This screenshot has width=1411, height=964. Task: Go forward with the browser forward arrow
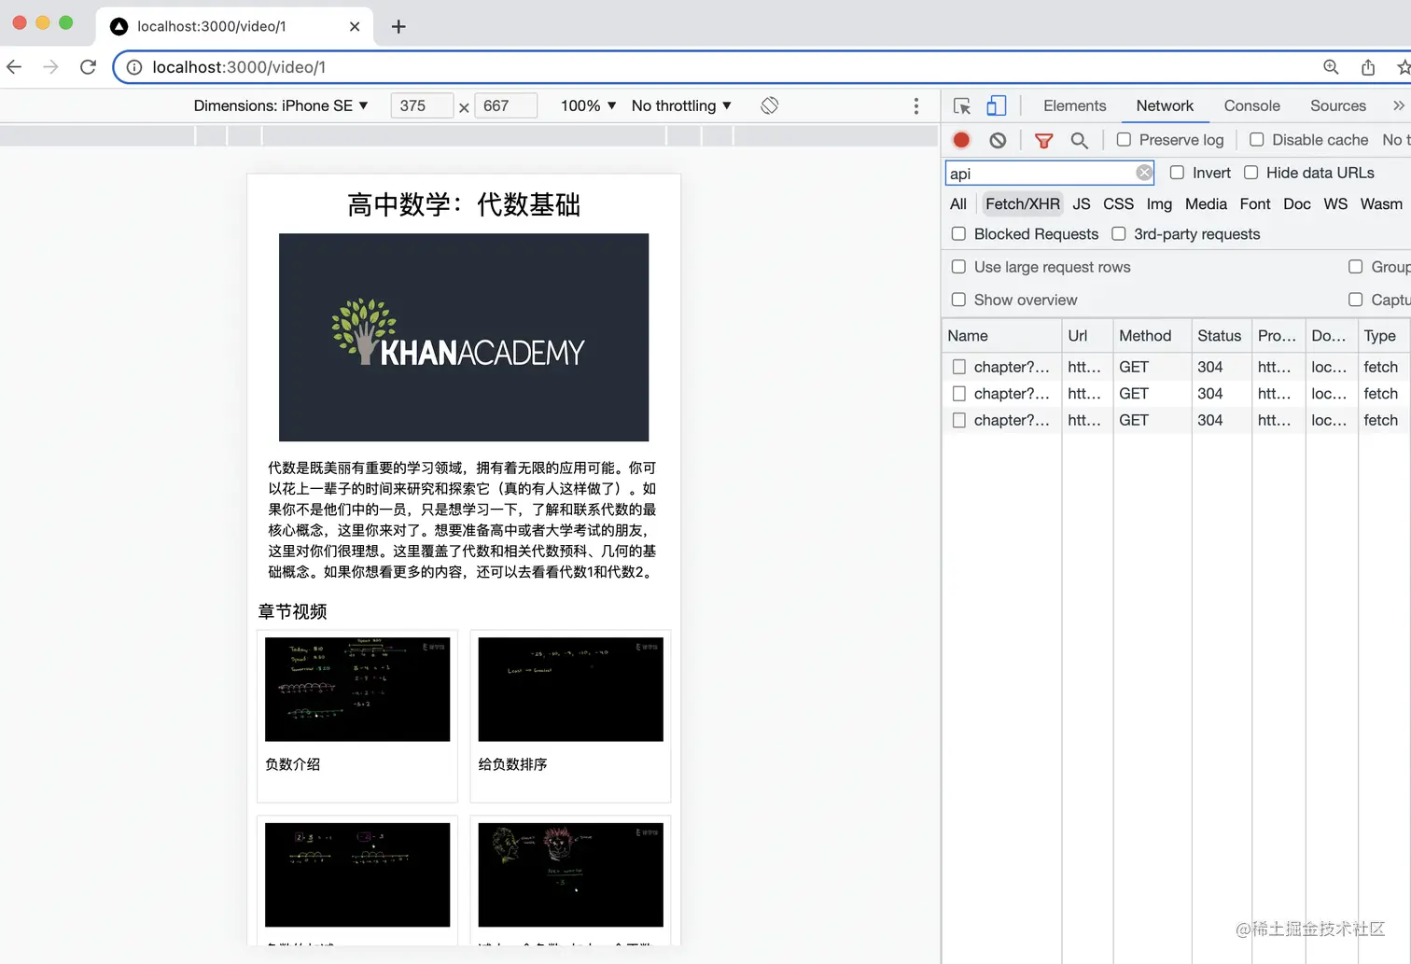(x=50, y=67)
